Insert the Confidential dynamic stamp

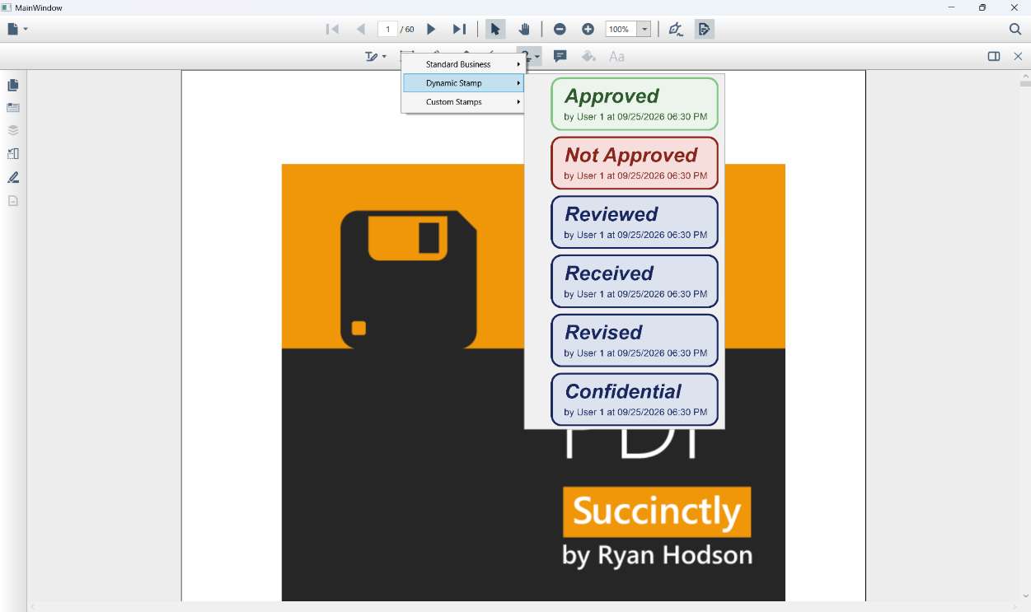(635, 399)
